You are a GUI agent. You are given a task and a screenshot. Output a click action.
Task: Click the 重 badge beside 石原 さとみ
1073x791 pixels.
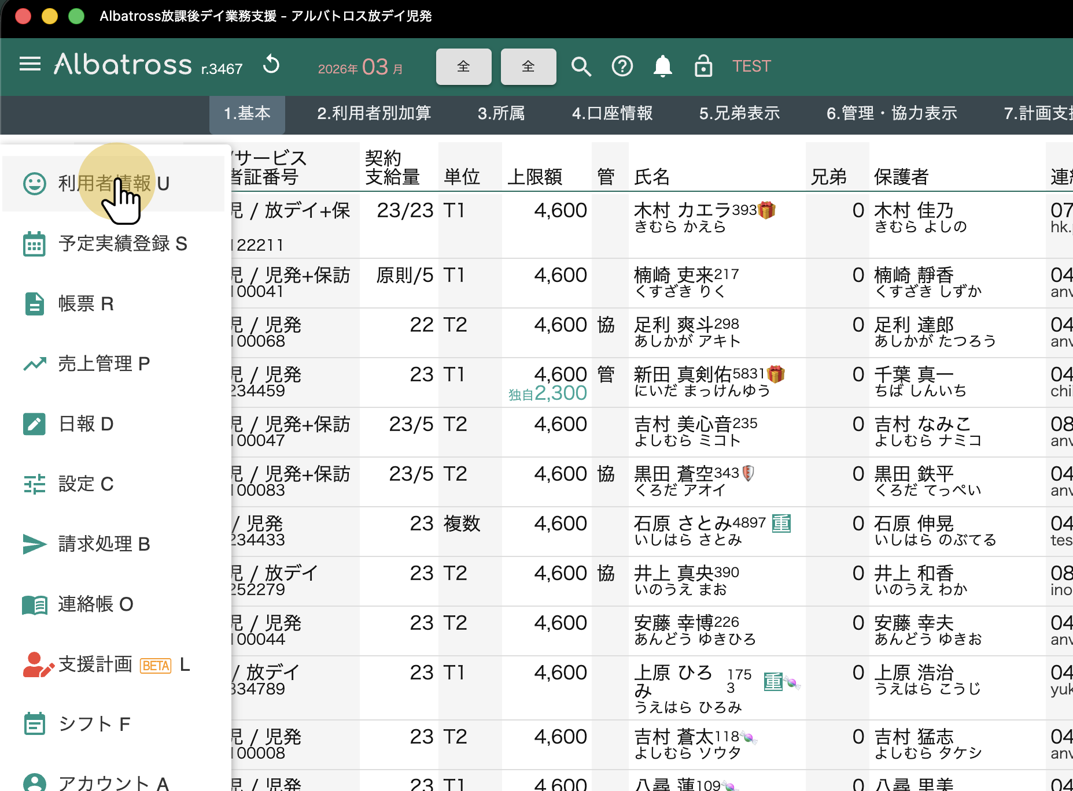tap(781, 523)
